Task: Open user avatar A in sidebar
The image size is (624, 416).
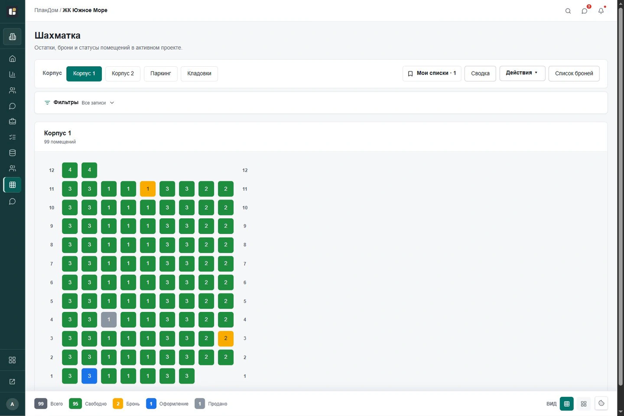Action: [12, 404]
